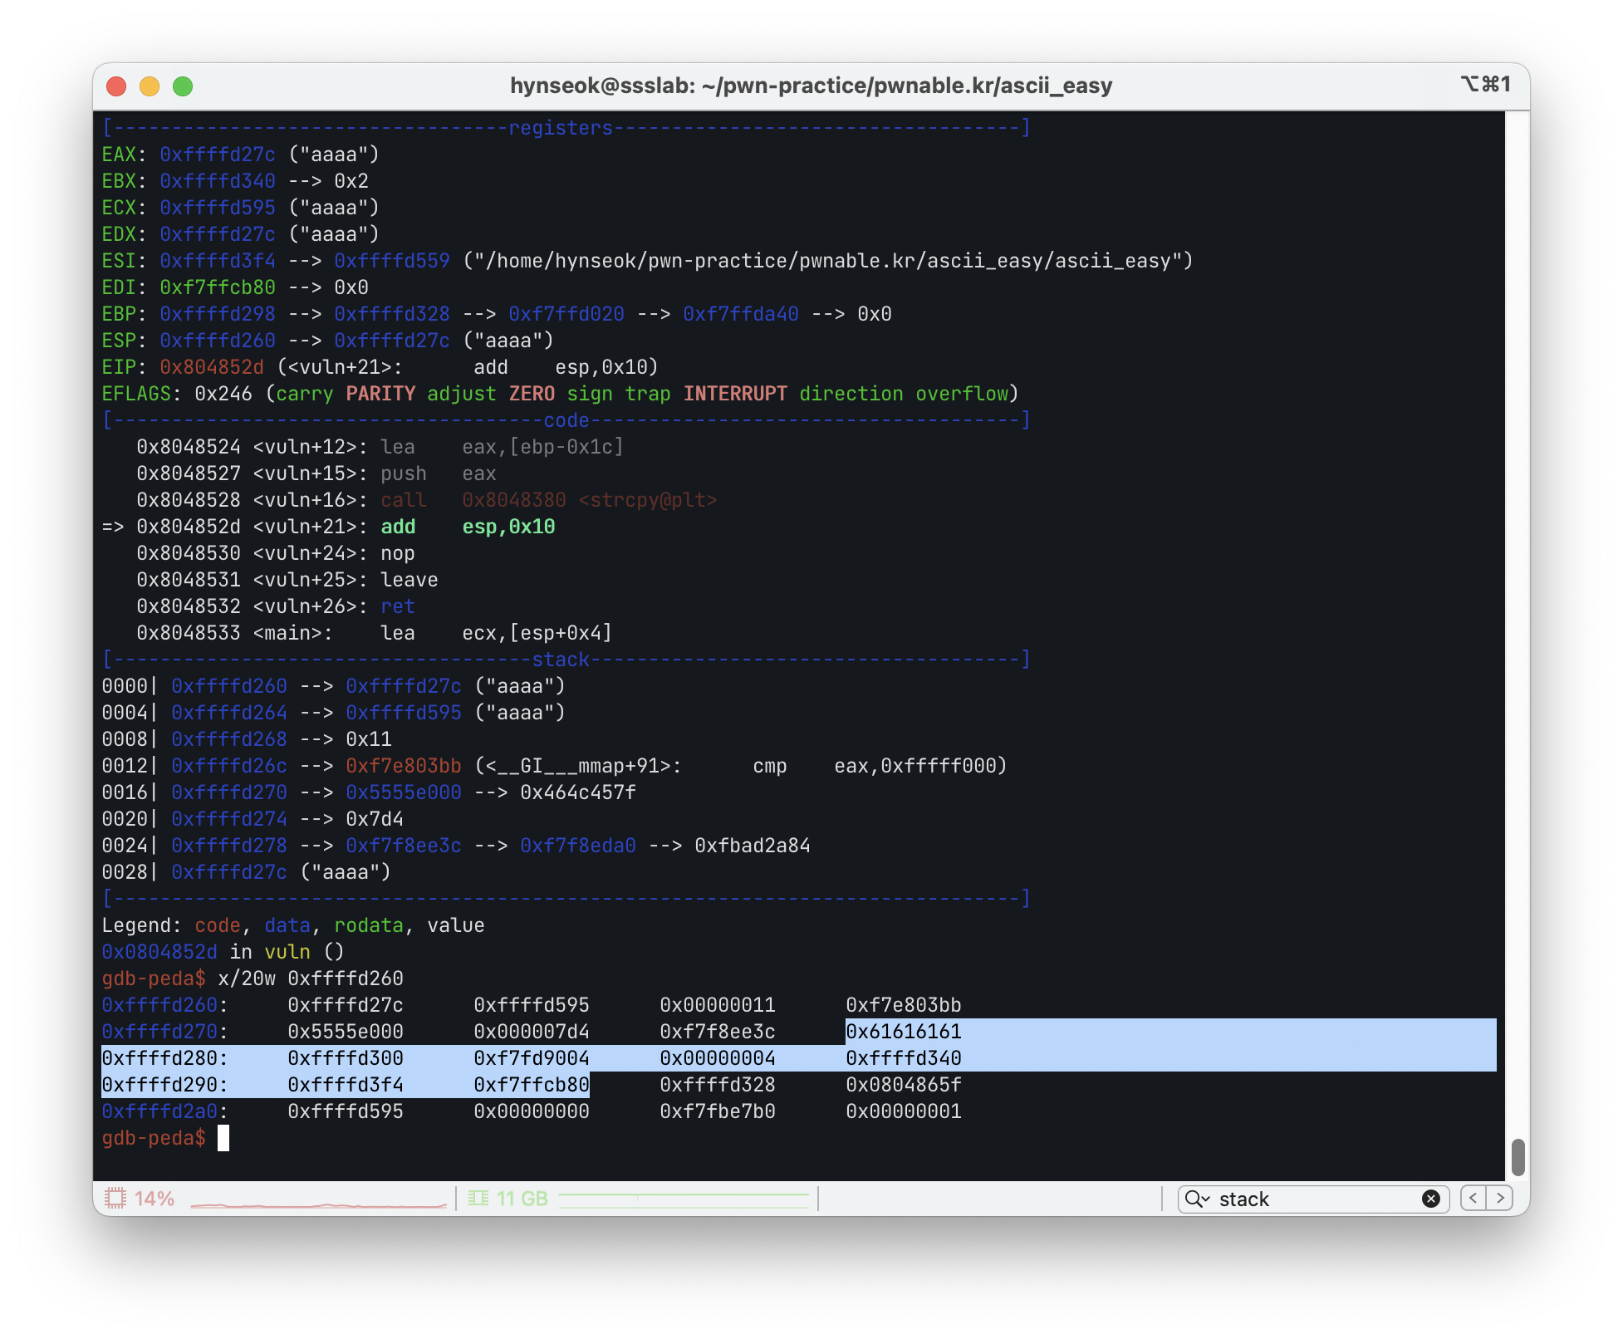Clear the search field text
Image resolution: width=1623 pixels, height=1339 pixels.
pos(1430,1199)
